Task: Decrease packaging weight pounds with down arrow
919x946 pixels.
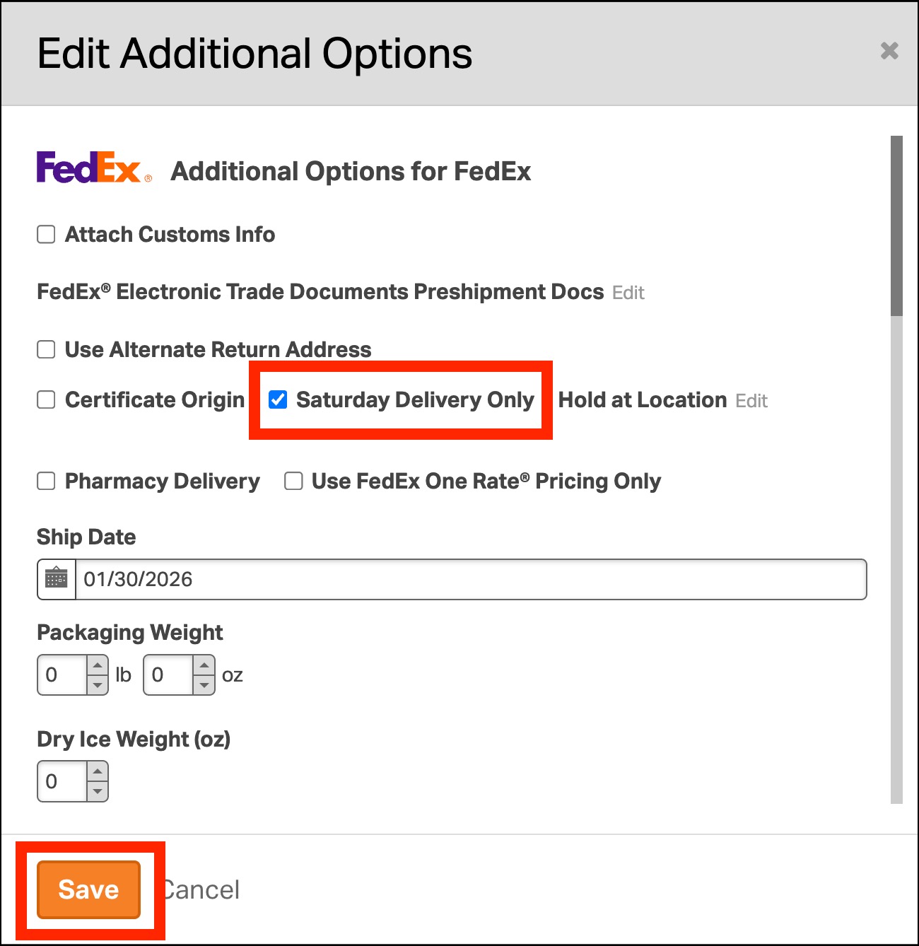Action: pyautogui.click(x=98, y=684)
